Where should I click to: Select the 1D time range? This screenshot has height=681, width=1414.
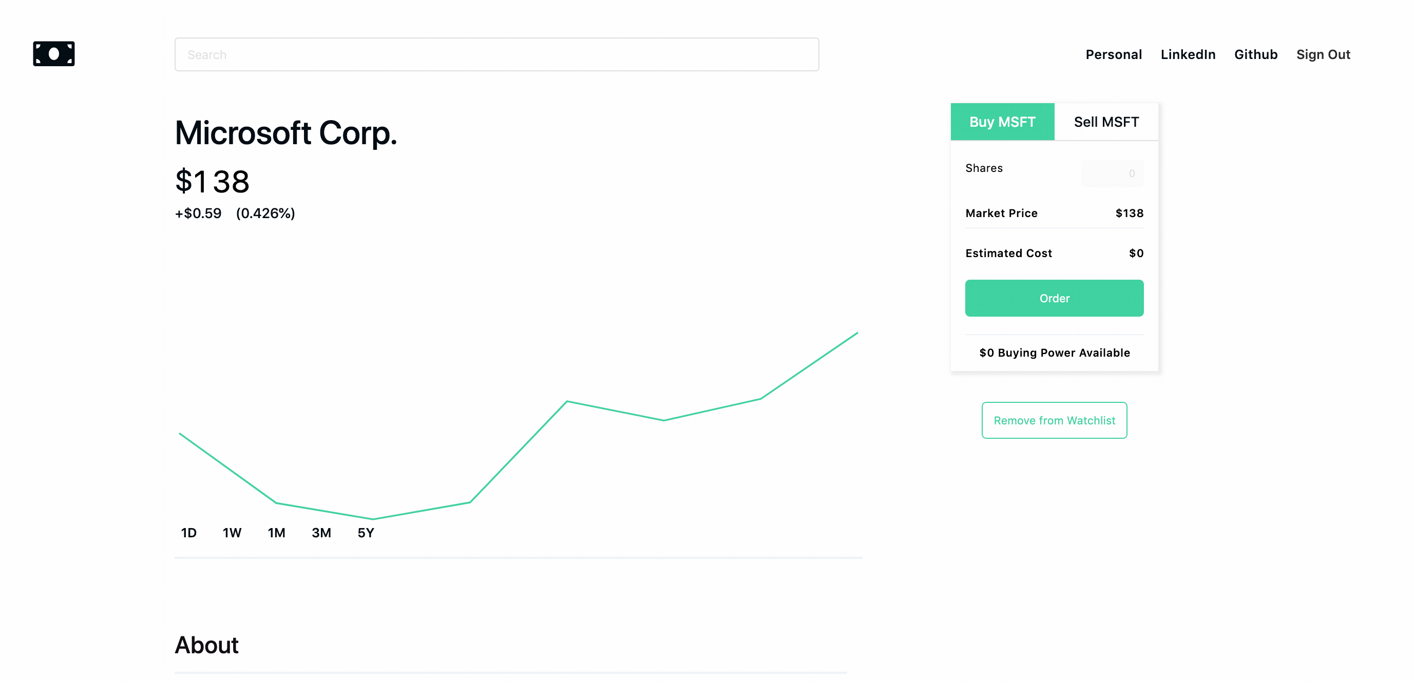[187, 532]
